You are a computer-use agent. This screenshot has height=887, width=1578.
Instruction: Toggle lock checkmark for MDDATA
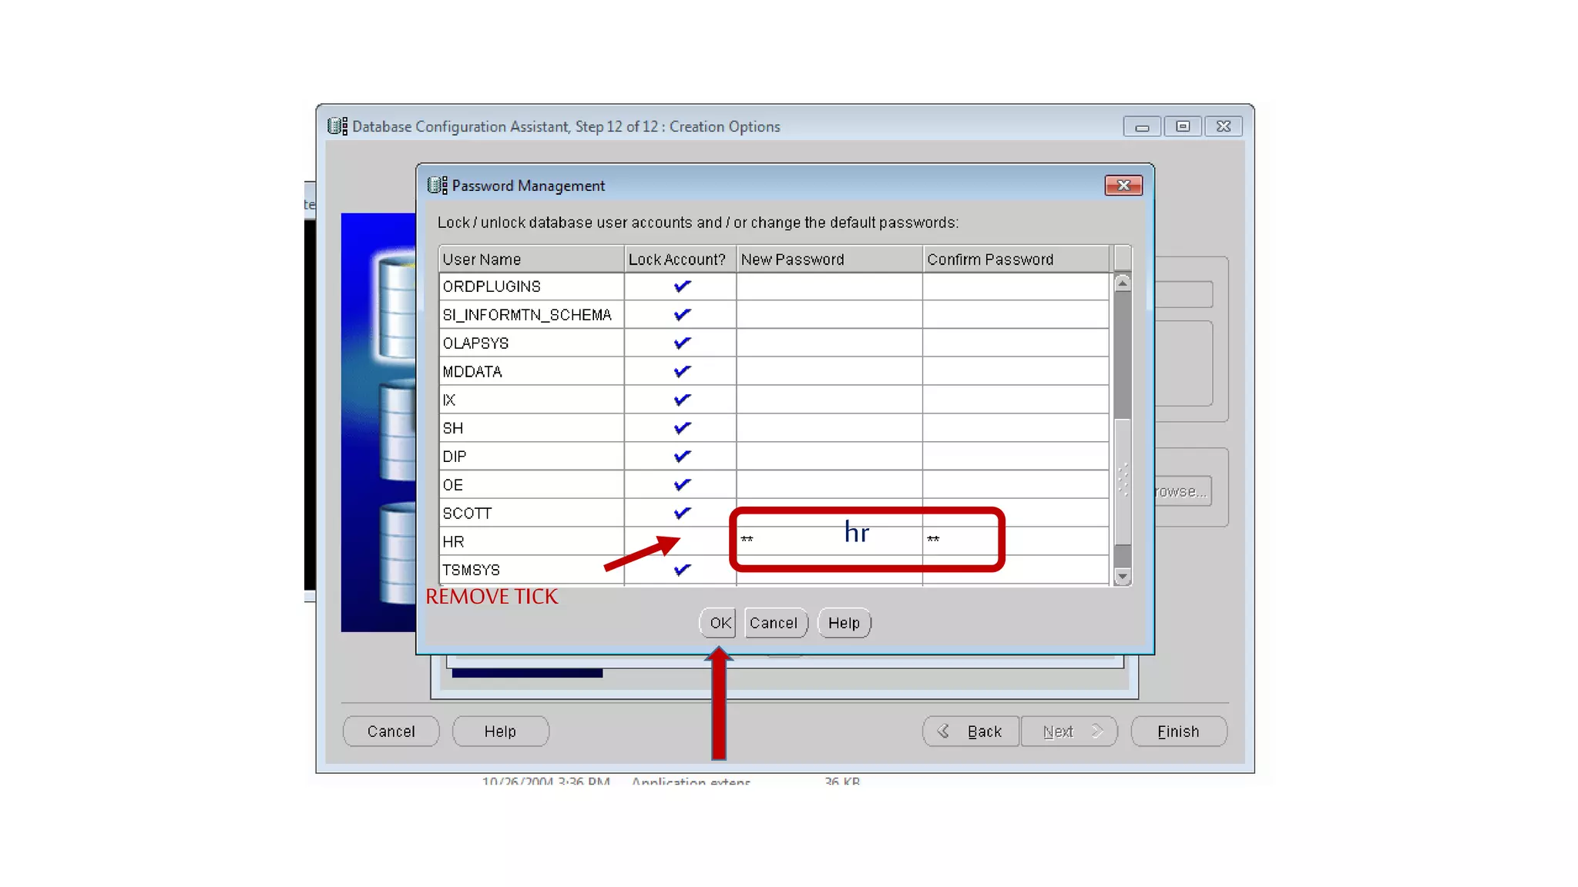(x=681, y=372)
